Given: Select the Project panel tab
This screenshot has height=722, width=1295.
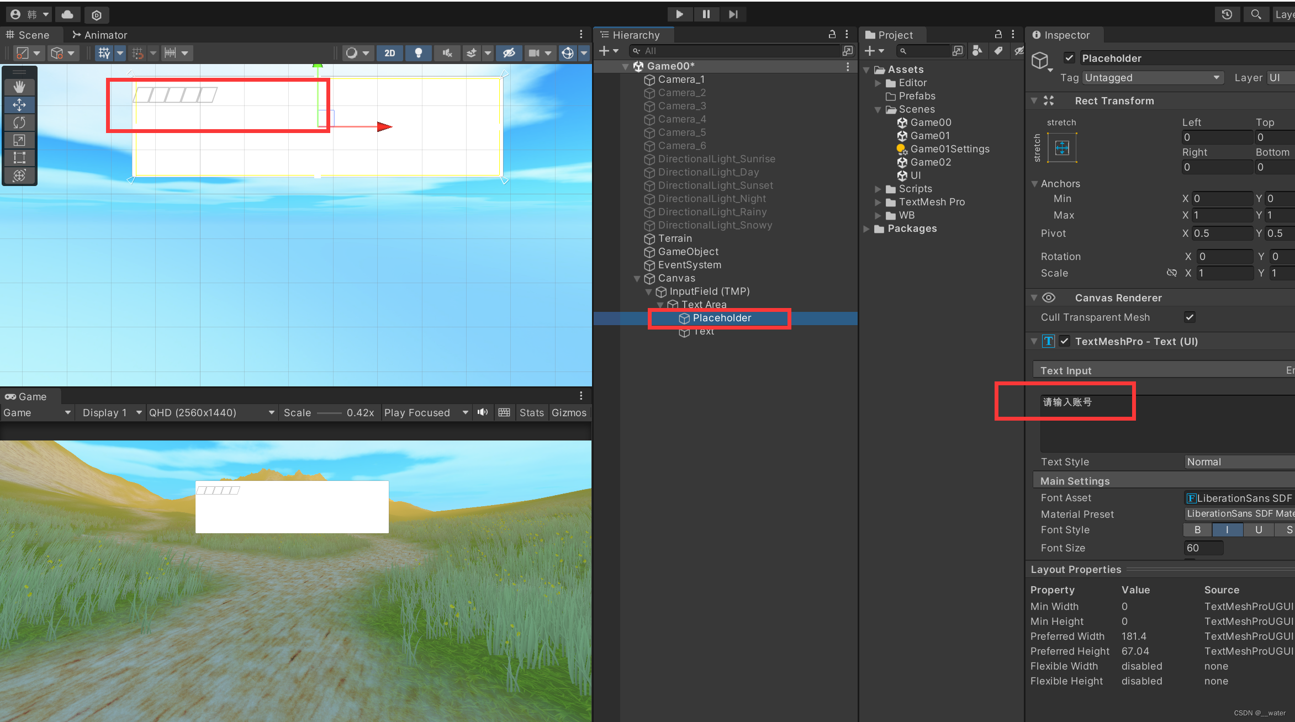Looking at the screenshot, I should pyautogui.click(x=889, y=35).
